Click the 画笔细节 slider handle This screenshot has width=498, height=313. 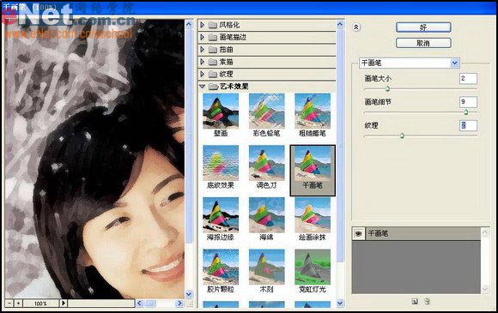pos(465,112)
